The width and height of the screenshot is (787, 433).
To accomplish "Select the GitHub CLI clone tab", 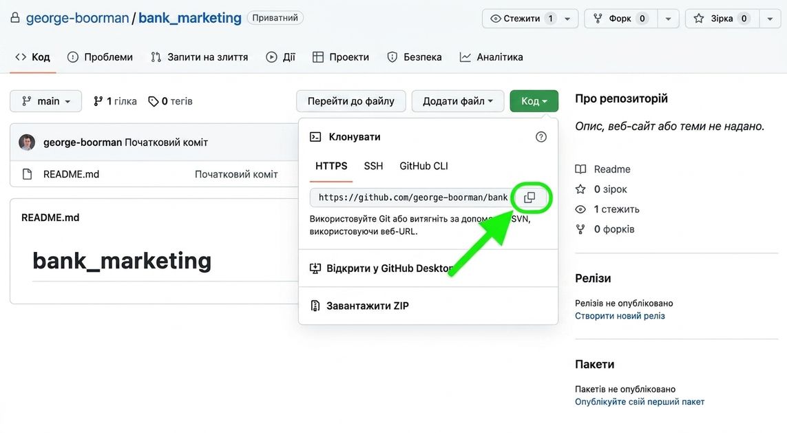I will pyautogui.click(x=423, y=166).
